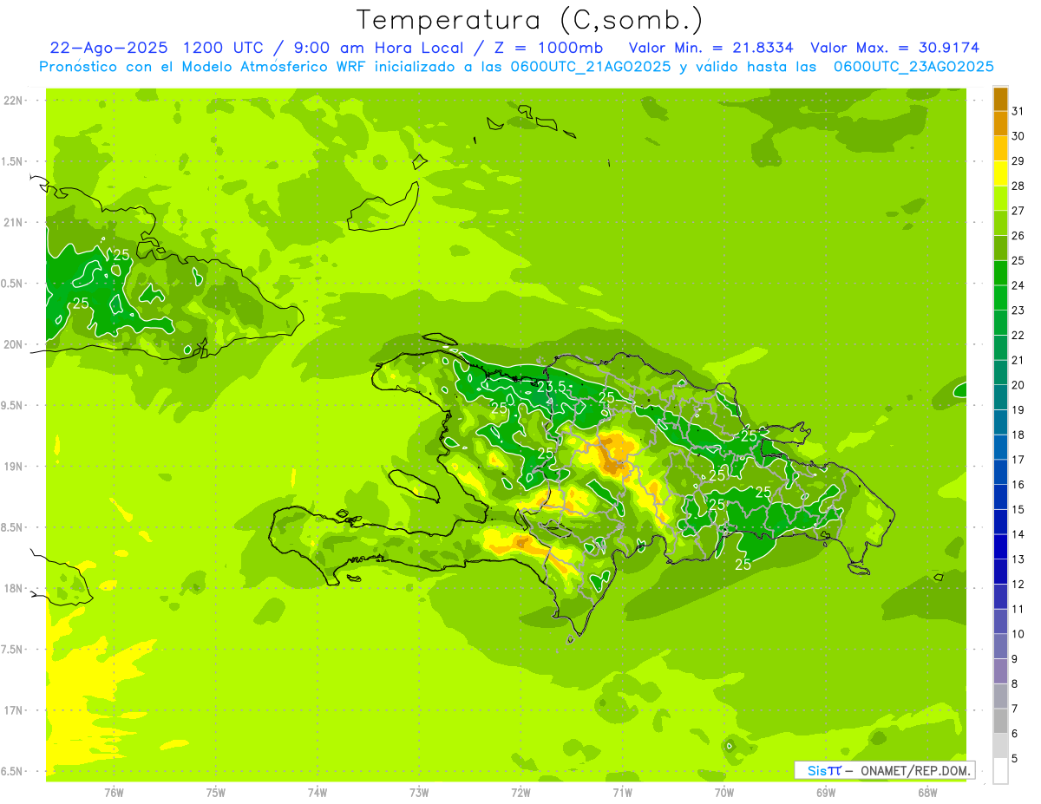Click the '9:00 am Hora Local' text
Viewport: 1041px width, 804px height.
(379, 48)
